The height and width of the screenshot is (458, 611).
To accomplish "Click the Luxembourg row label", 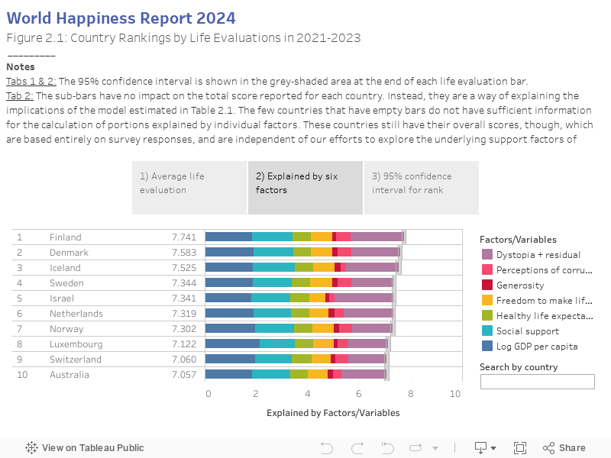I will 76,344.
